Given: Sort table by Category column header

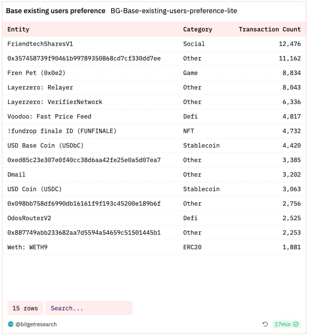Looking at the screenshot, I should click(197, 29).
